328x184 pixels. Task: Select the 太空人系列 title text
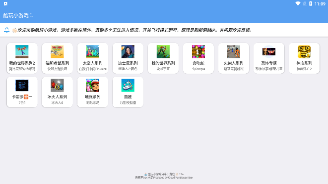tap(92, 63)
